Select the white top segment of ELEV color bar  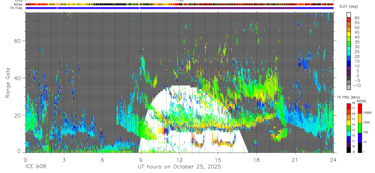pos(349,15)
